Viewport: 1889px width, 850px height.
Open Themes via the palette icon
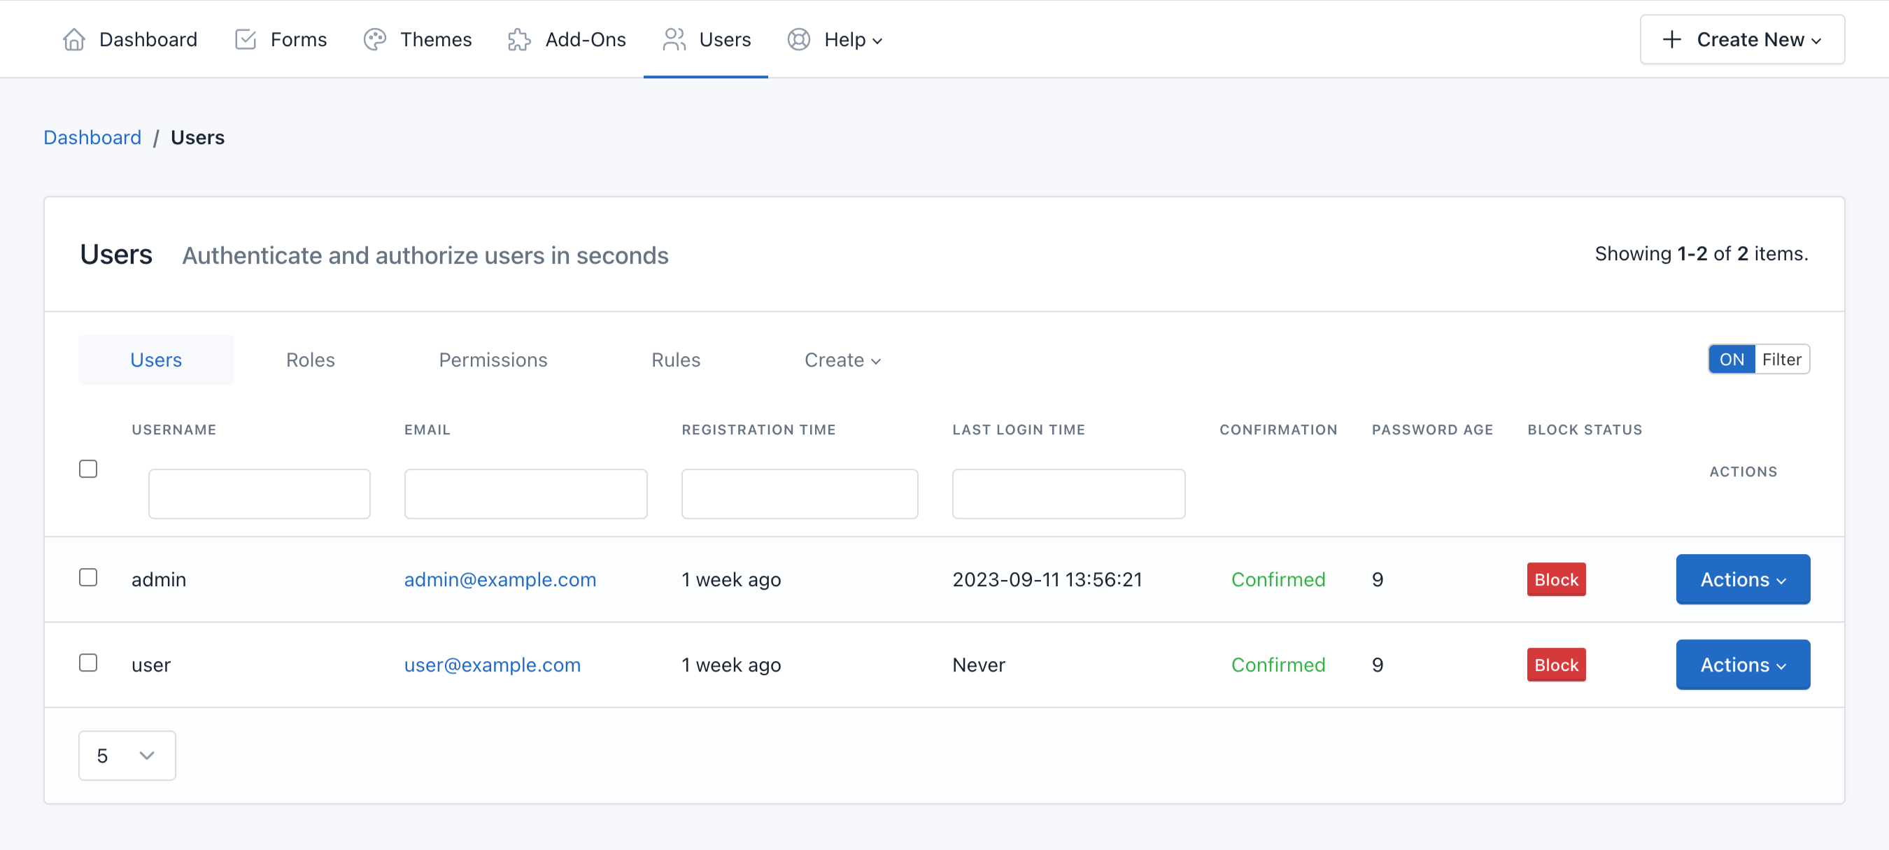click(x=375, y=40)
